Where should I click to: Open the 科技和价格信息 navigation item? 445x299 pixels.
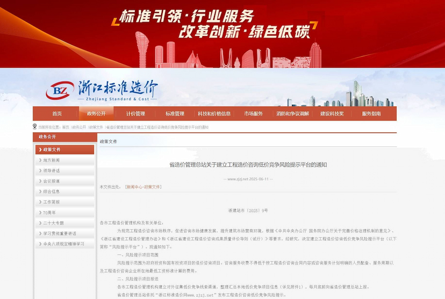coord(214,113)
